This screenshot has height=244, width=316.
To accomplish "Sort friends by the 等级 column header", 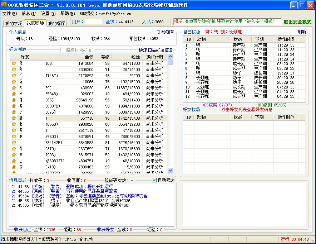I will (x=104, y=57).
